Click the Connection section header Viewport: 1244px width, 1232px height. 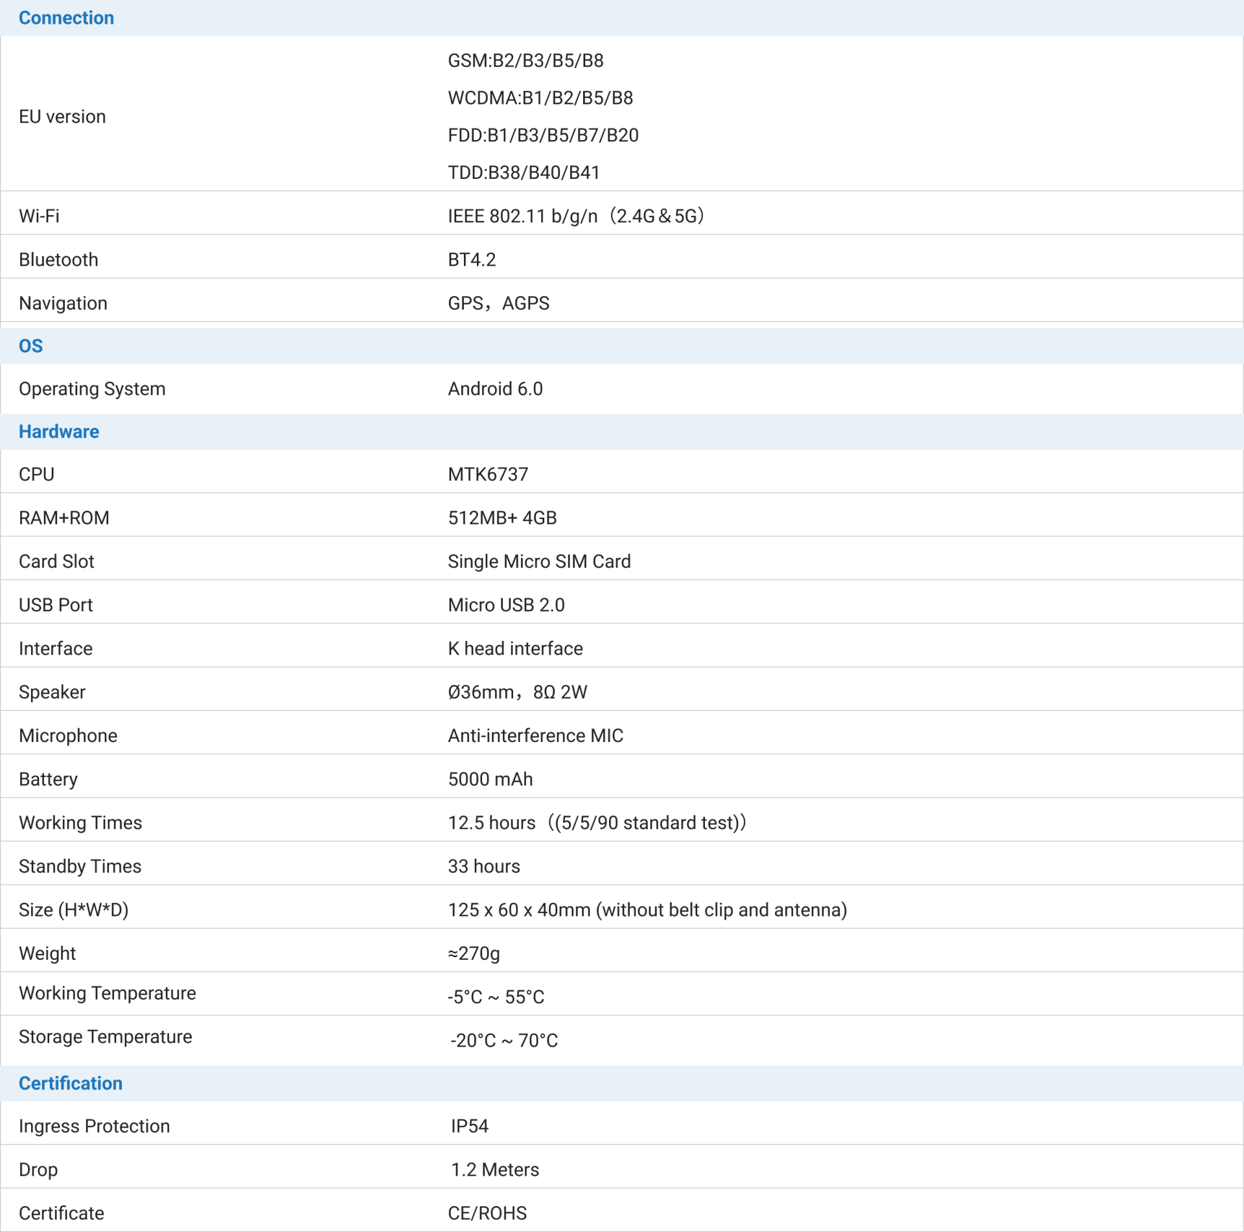pyautogui.click(x=66, y=18)
